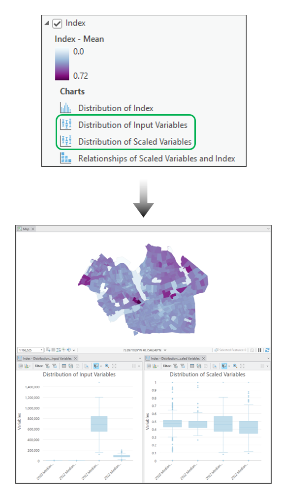
Task: Click the Filter by selection icon in Input chart
Action: [x=47, y=366]
